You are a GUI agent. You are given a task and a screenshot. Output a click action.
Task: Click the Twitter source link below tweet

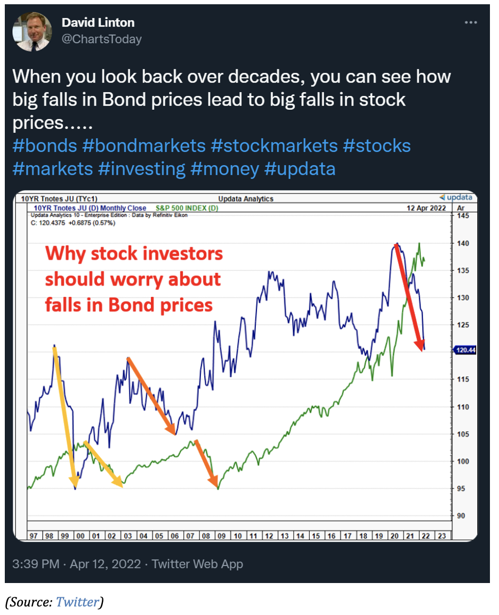click(x=77, y=602)
